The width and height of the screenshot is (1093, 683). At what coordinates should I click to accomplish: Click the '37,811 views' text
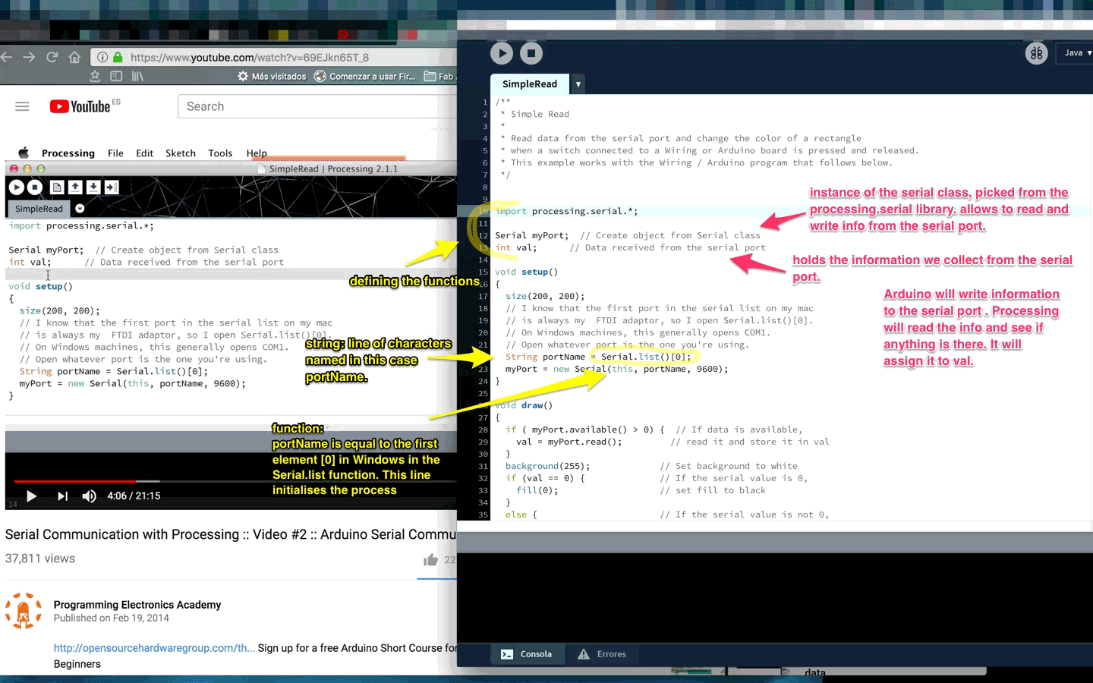coord(40,559)
